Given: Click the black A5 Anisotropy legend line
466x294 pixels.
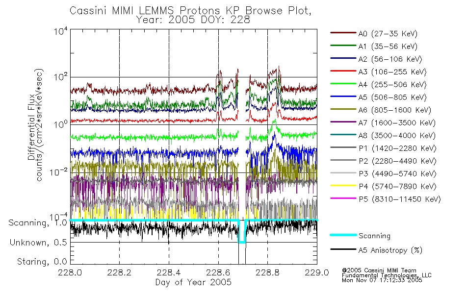Looking at the screenshot, I should (343, 249).
